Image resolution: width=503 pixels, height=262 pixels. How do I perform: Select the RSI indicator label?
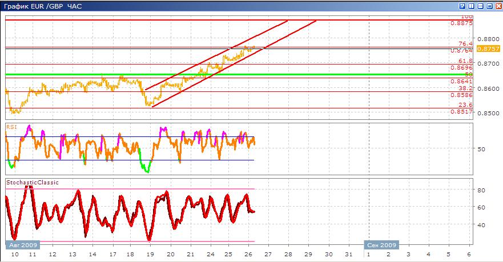pos(11,127)
